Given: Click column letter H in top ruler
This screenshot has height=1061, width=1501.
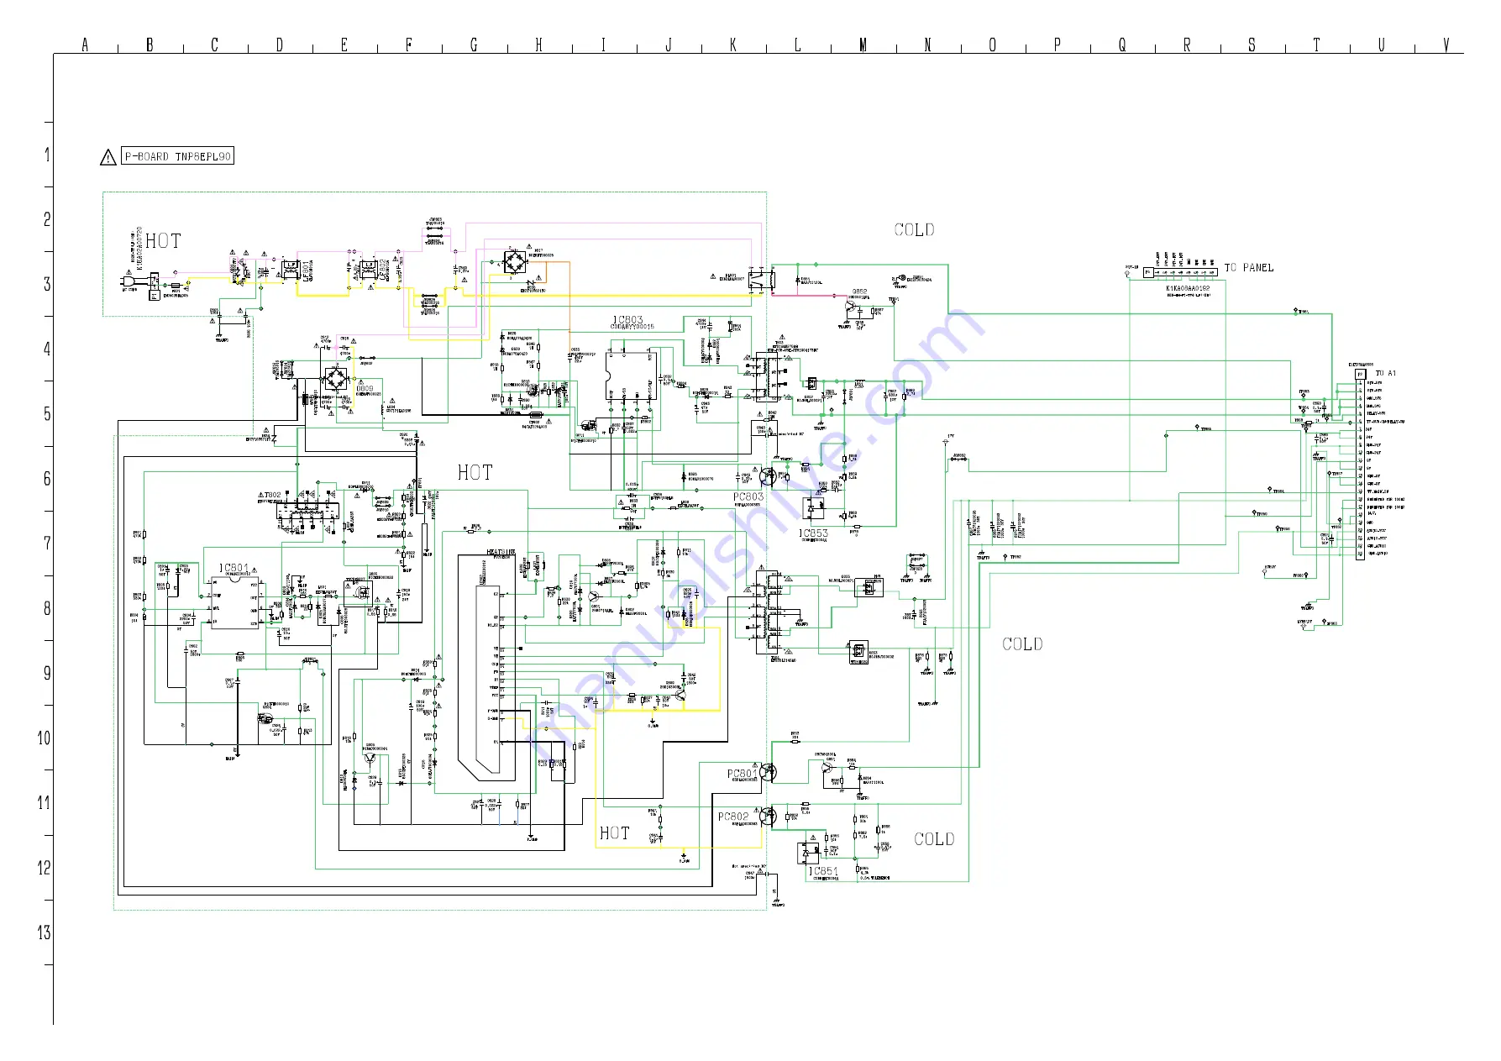Looking at the screenshot, I should click(538, 45).
